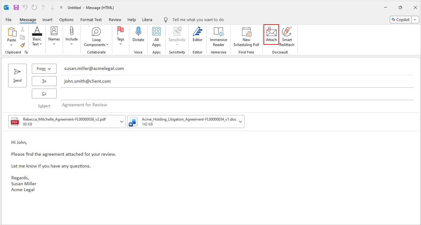
Task: Open the All Apps icon
Action: pyautogui.click(x=156, y=37)
